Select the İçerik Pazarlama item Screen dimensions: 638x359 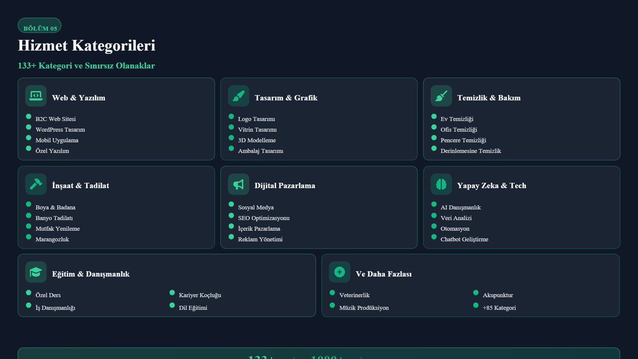259,229
